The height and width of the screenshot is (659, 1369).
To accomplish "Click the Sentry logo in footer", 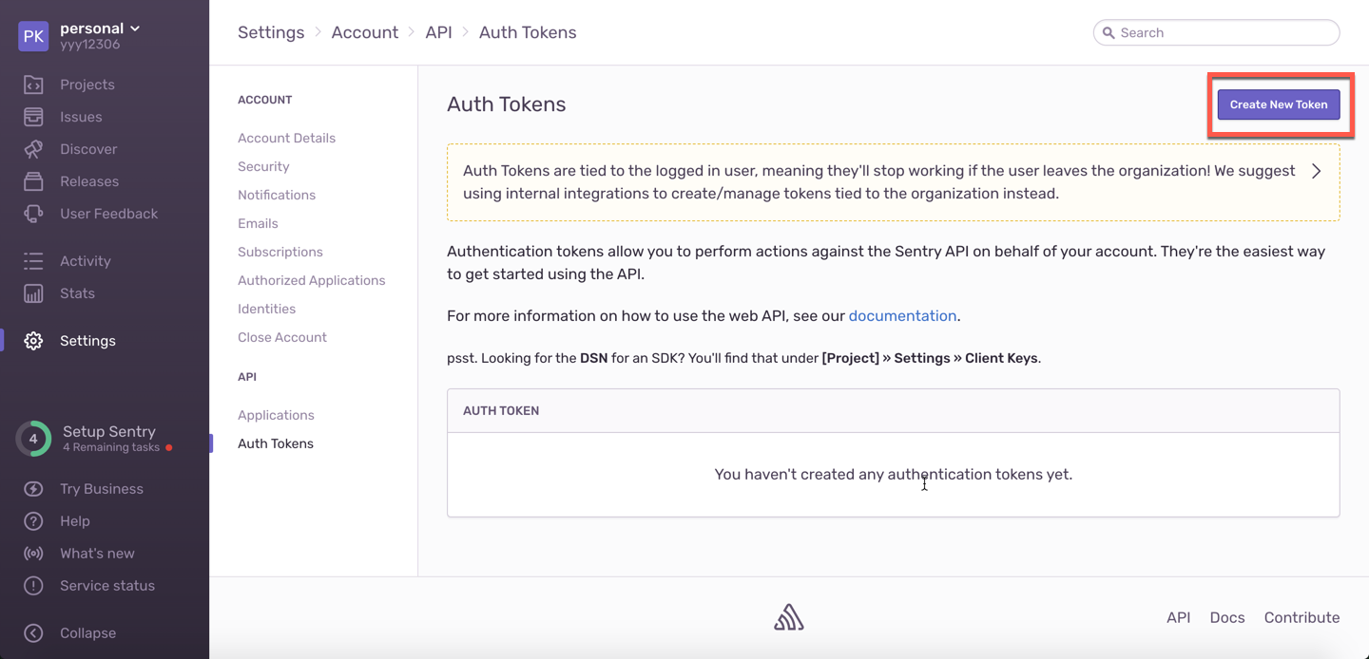I will tap(788, 617).
